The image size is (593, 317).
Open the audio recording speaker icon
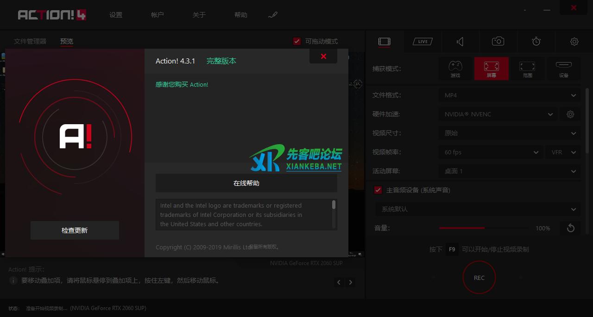tap(460, 41)
